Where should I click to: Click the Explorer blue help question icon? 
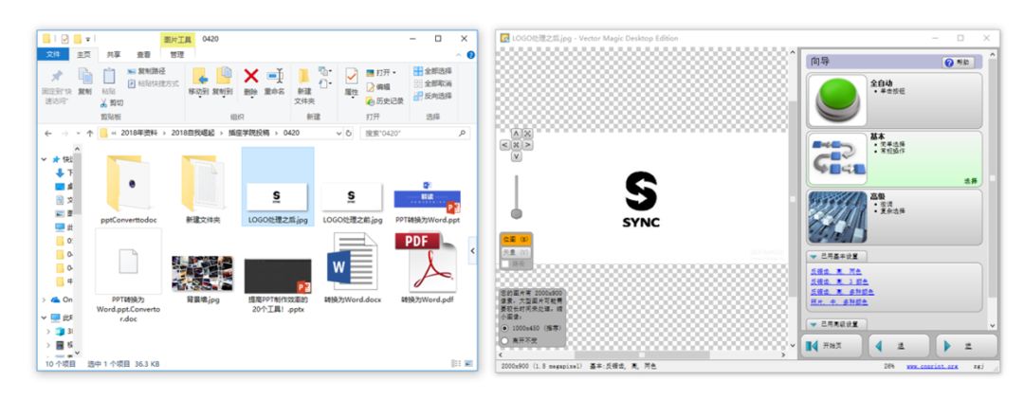pos(470,55)
